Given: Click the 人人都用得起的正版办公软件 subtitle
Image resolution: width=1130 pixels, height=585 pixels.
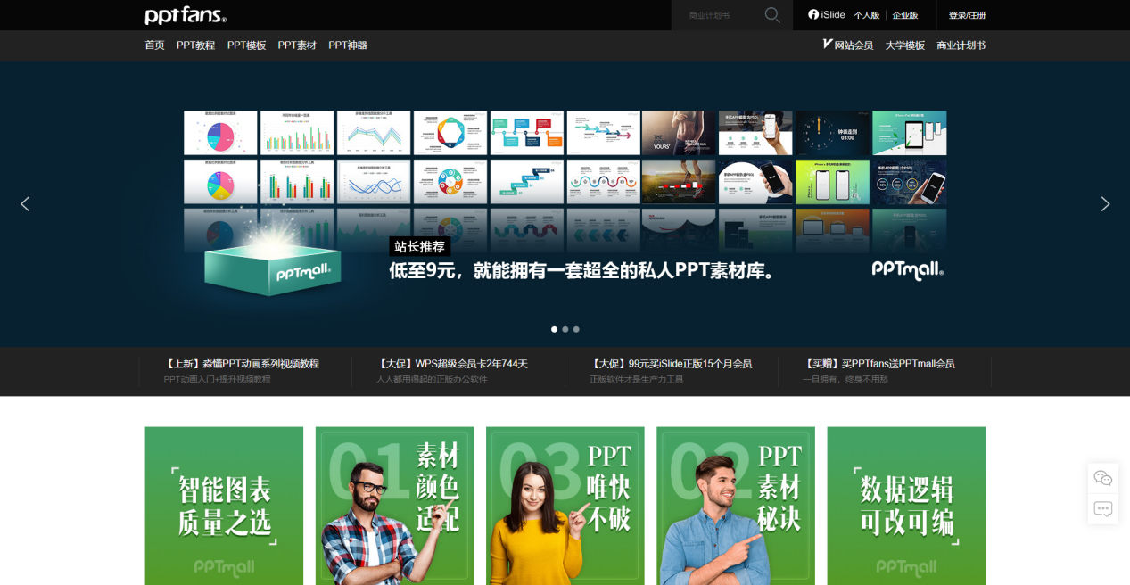Looking at the screenshot, I should (x=432, y=380).
